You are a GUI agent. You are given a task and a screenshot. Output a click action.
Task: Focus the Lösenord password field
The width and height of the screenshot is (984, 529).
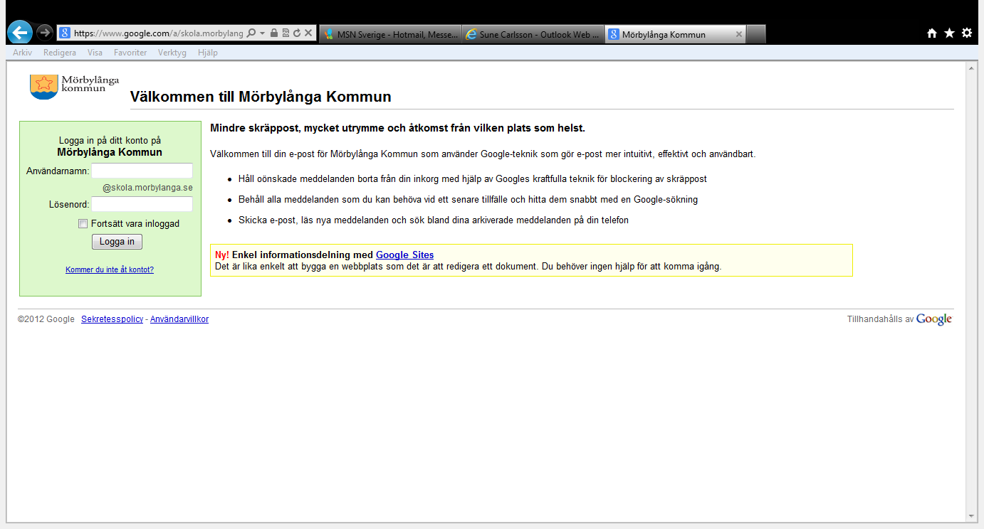(142, 204)
